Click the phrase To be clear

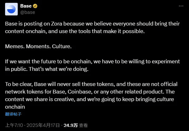(19, 84)
